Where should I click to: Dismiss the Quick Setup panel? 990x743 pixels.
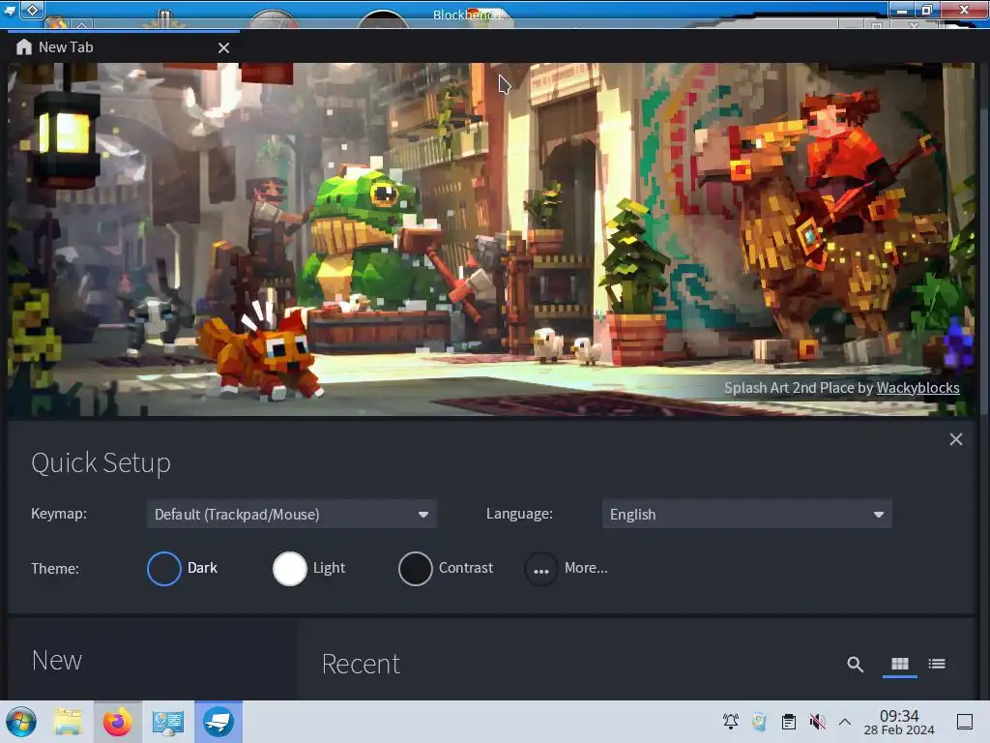click(x=955, y=439)
